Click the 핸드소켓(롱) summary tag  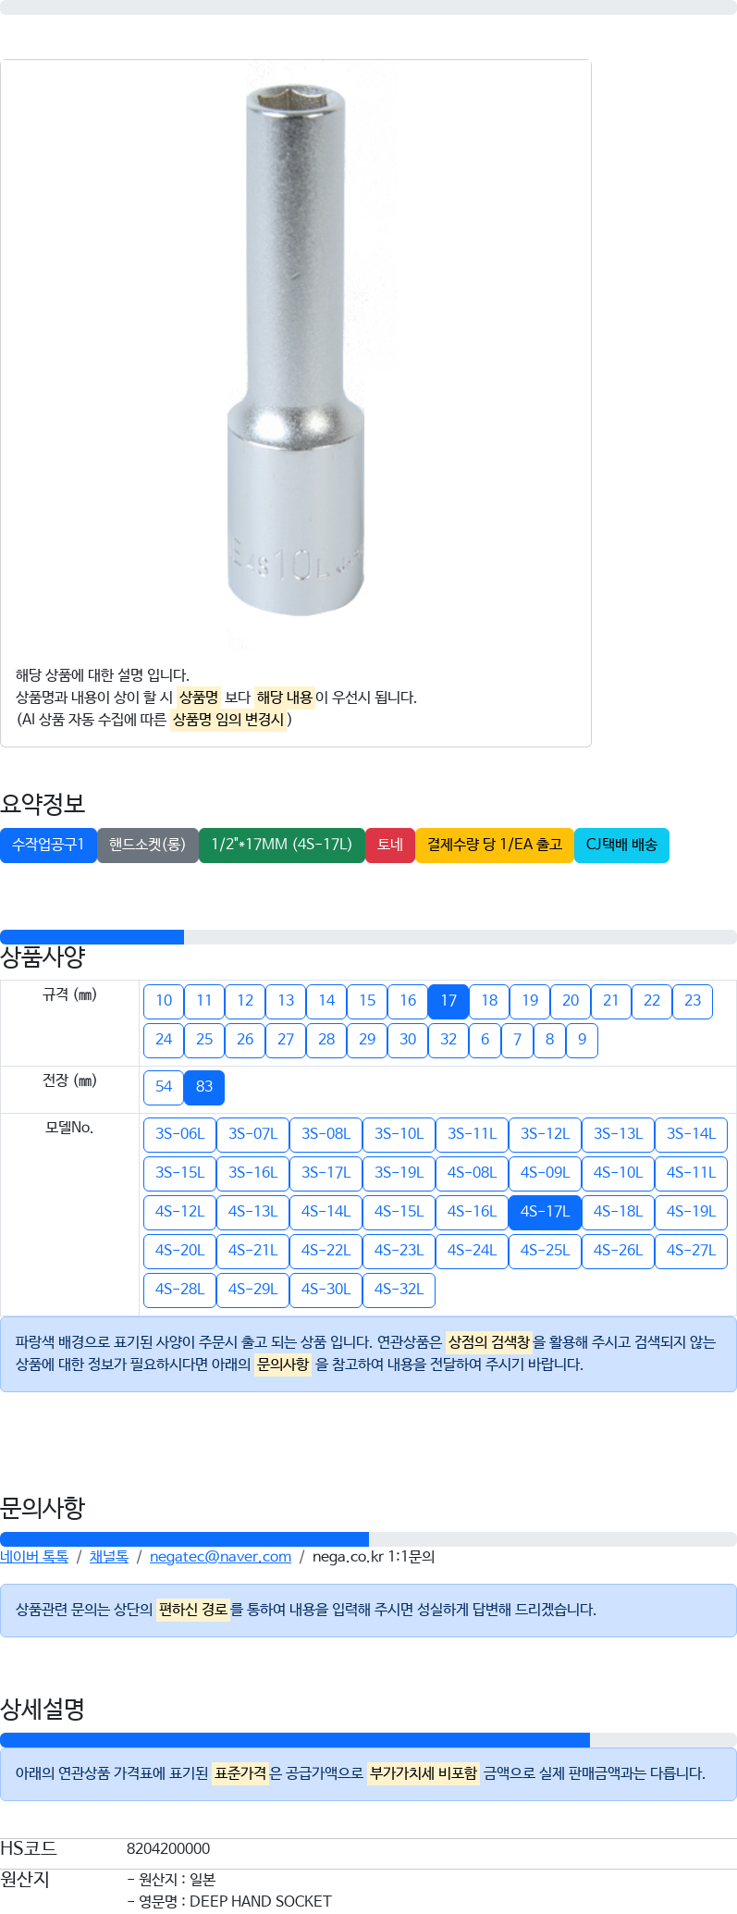[148, 845]
